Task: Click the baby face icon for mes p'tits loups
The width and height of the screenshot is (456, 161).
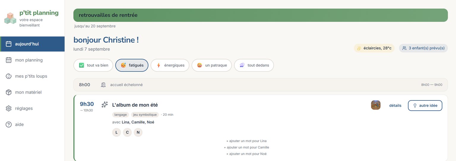Action: coord(9,76)
